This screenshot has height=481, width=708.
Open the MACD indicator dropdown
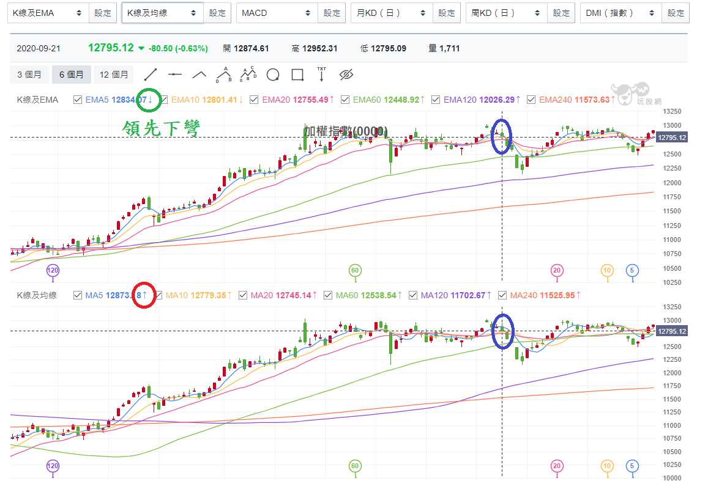276,12
